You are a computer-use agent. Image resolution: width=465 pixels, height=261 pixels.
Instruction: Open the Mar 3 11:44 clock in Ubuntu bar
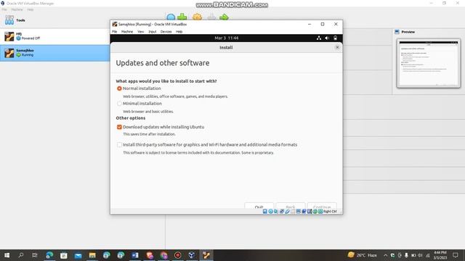pos(226,38)
